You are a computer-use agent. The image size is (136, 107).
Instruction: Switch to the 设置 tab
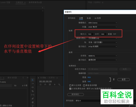(x=81, y=18)
